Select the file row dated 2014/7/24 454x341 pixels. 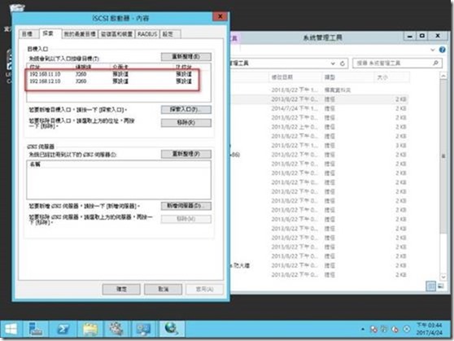[320, 108]
